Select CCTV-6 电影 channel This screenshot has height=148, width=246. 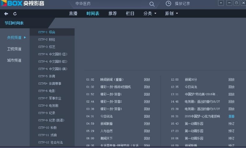(52, 91)
